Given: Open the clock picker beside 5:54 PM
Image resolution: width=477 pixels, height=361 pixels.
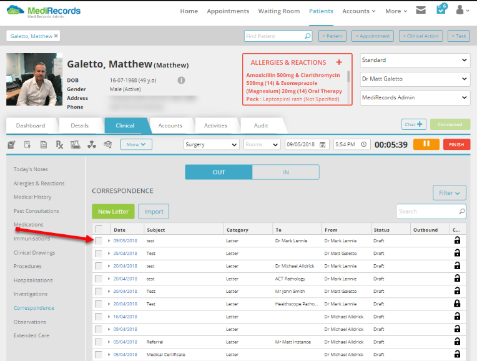Looking at the screenshot, I should pos(363,144).
